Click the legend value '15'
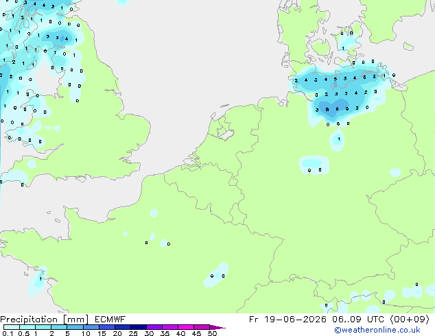This screenshot has width=435, height=336. [102, 333]
